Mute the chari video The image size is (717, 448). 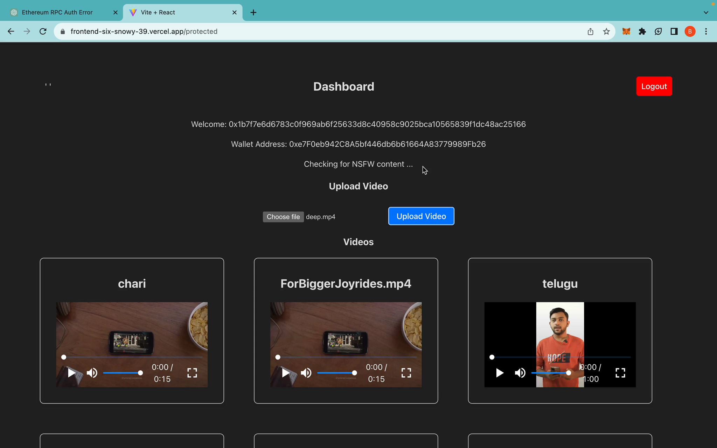[92, 373]
